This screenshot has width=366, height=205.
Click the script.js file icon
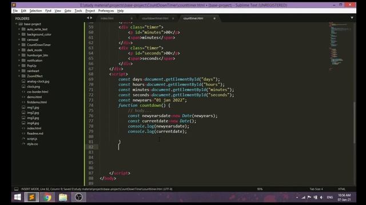(23, 138)
